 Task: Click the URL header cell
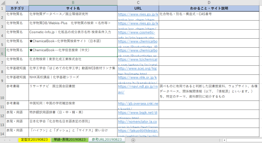point(138,8)
